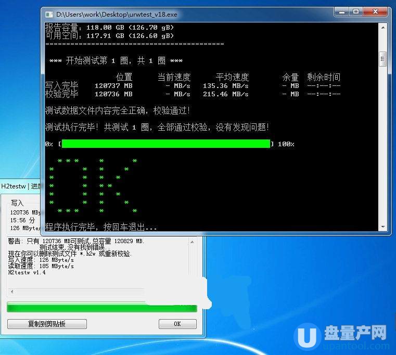This screenshot has height=355, width=396.
Task: Close the urwtest_v18.exe console window
Action: point(376,12)
